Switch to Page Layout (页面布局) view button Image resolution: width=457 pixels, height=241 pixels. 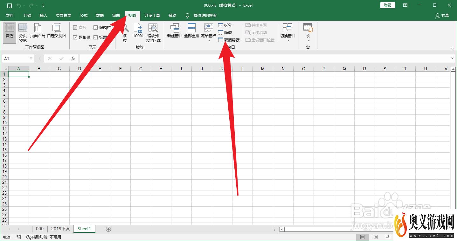pyautogui.click(x=38, y=31)
